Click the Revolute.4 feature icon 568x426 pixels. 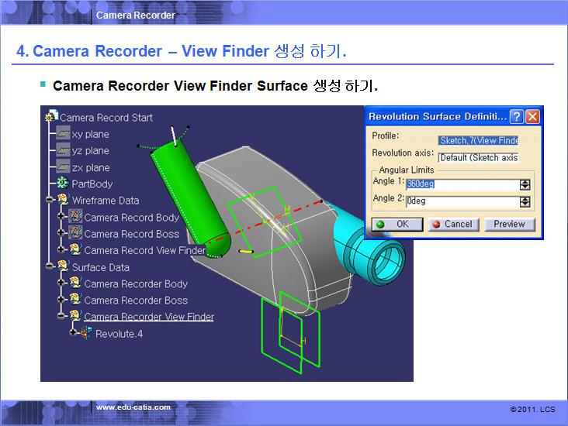[x=86, y=333]
